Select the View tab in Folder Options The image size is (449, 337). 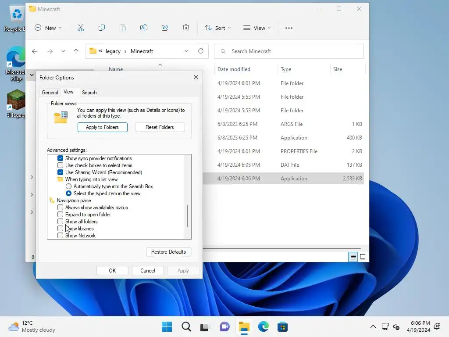[68, 92]
